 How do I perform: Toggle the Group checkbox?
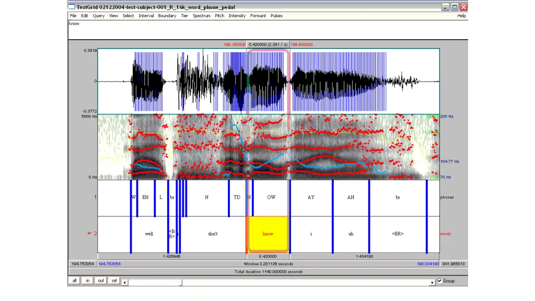tap(439, 281)
